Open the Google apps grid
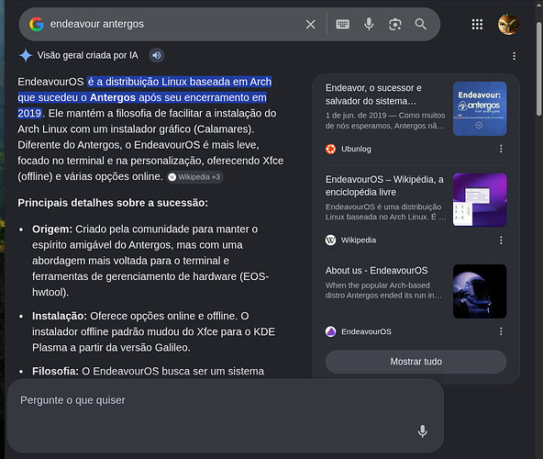 coord(477,24)
